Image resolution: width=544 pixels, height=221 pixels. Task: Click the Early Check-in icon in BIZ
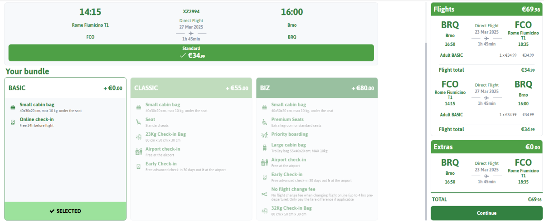coord(264,177)
